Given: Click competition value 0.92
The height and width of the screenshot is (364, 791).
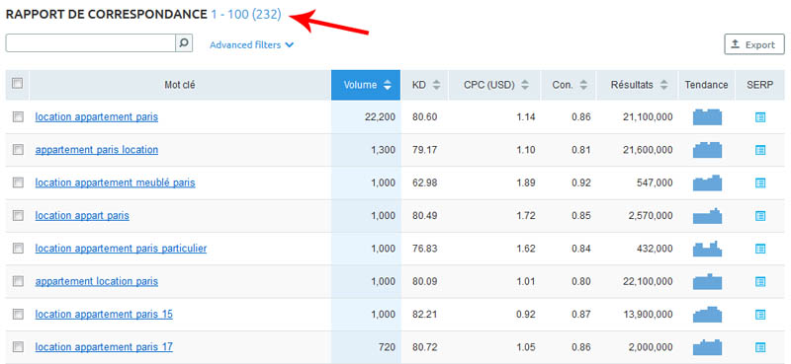Looking at the screenshot, I should coord(581,182).
